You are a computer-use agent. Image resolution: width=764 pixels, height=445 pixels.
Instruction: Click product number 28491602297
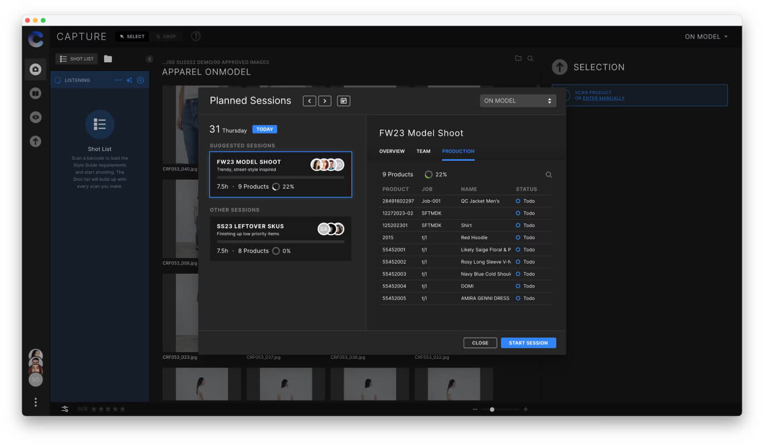(x=398, y=201)
